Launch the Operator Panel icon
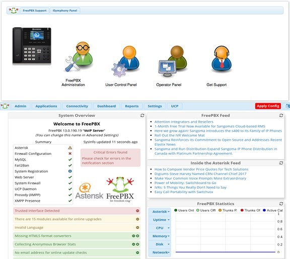Screen dimensions: 290x259 173,61
